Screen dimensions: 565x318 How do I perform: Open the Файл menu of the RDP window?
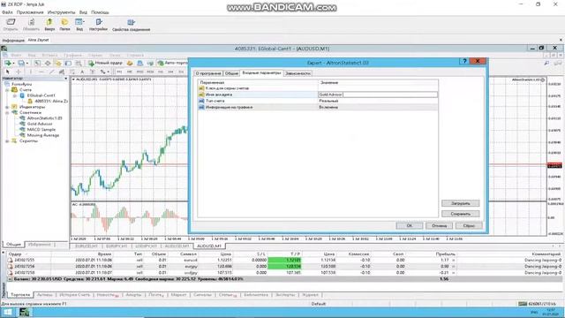coord(7,12)
